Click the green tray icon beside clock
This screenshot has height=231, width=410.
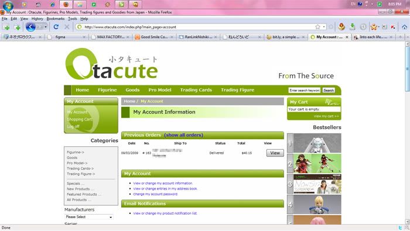tap(380, 4)
